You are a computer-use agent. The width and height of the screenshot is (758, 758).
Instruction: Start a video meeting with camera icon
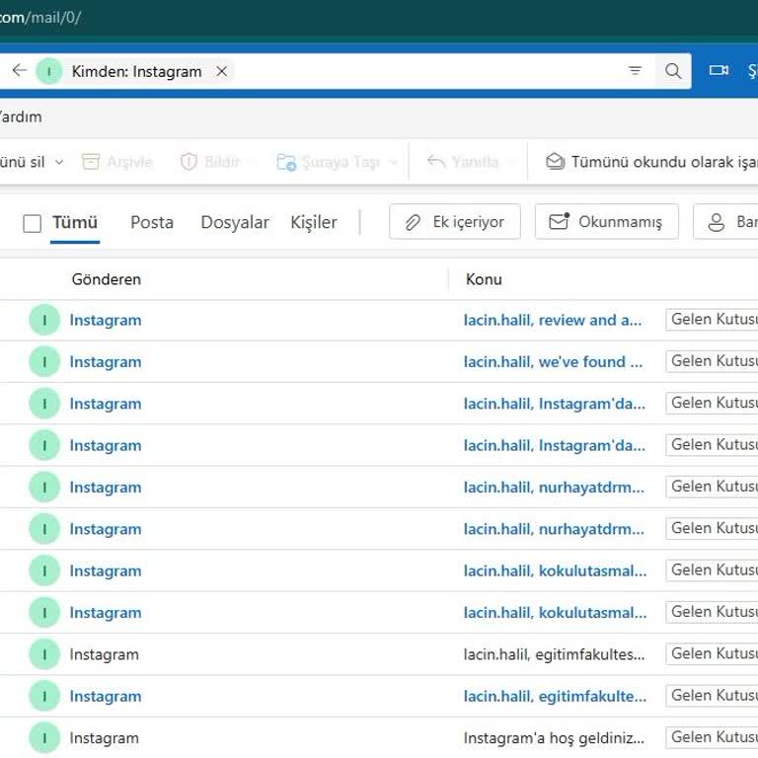pyautogui.click(x=719, y=71)
